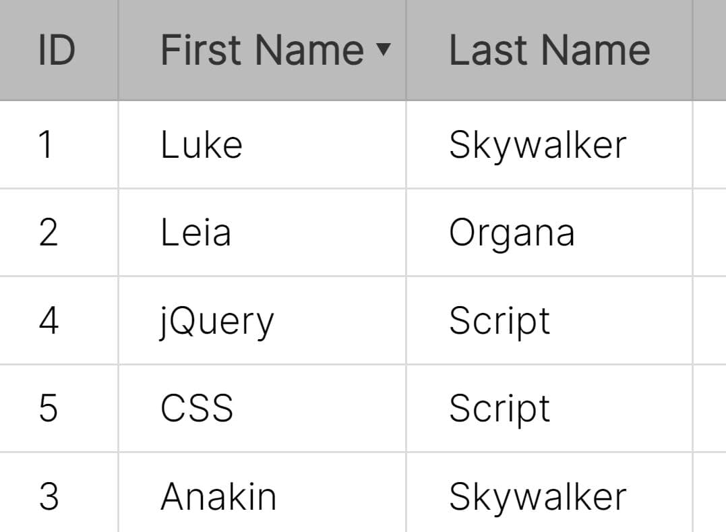Sort by the ID column header
726x532 pixels.
coord(57,50)
